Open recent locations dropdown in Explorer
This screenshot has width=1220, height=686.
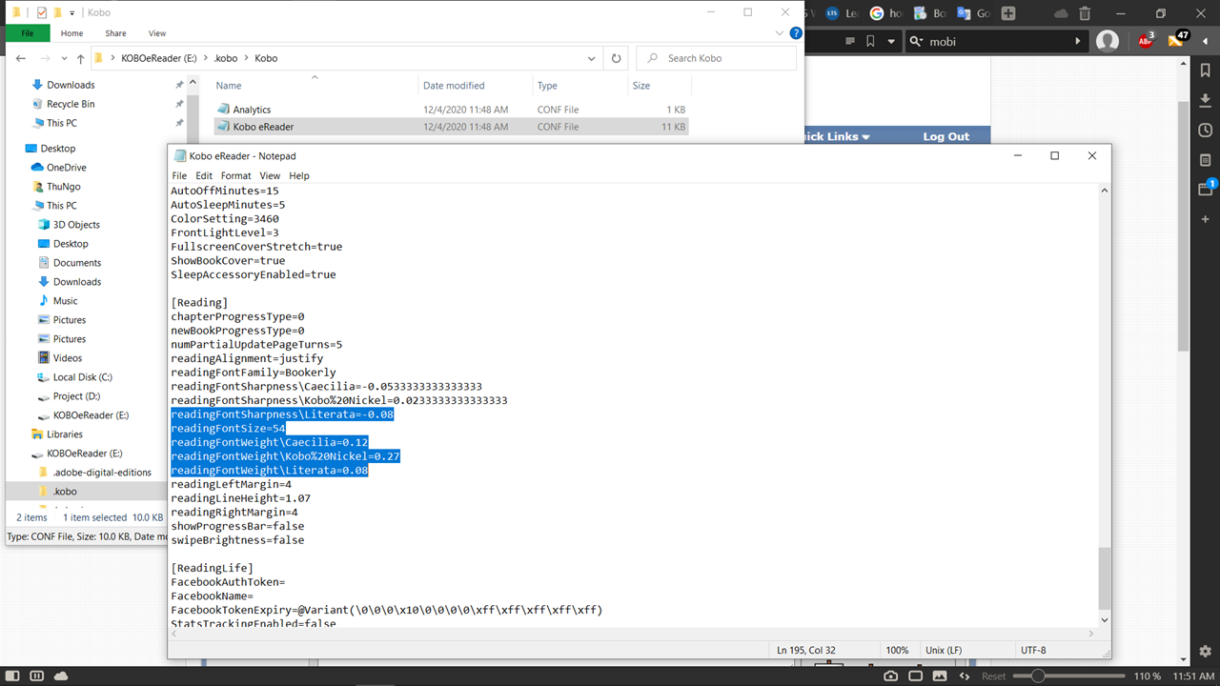pos(64,58)
